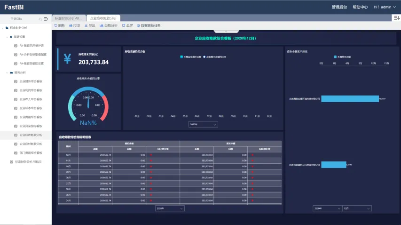
Task: Expand the collapsed filter handle above the dashboard title
Action: point(226,32)
